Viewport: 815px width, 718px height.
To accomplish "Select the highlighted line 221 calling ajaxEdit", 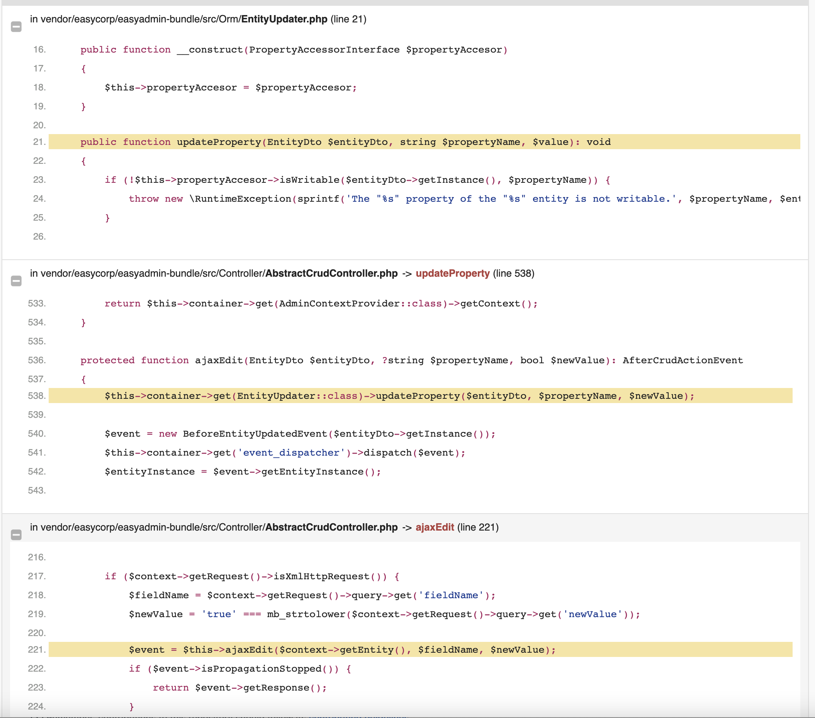I will coord(339,649).
